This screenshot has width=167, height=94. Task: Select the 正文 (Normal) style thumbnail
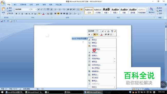[x=89, y=11]
